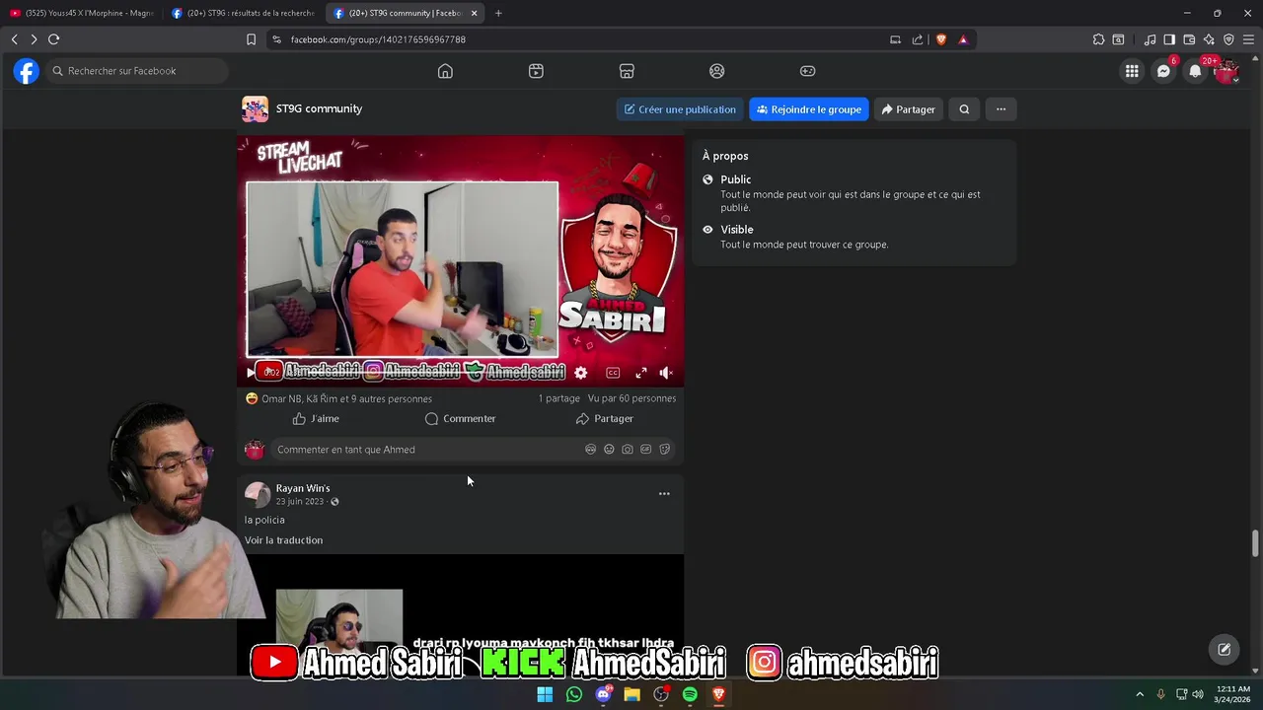This screenshot has height=710, width=1263.
Task: Attach a photo to comment via camera icon
Action: coord(628,450)
